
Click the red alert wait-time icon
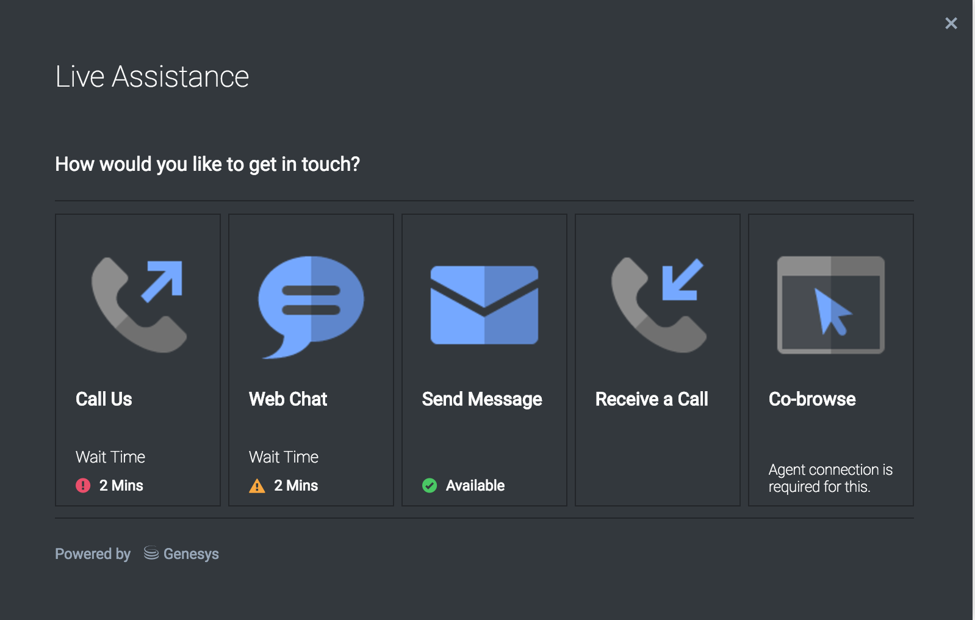point(83,486)
